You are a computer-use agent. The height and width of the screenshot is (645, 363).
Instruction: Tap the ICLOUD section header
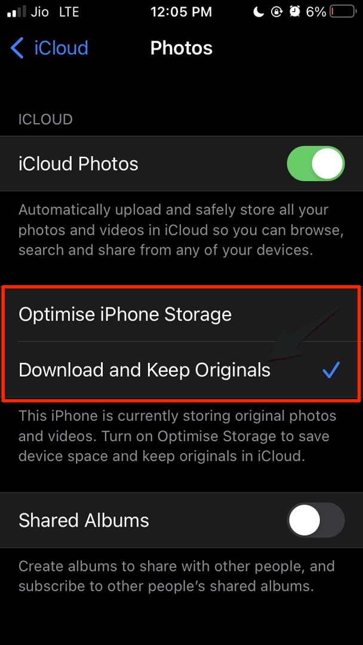pos(45,120)
